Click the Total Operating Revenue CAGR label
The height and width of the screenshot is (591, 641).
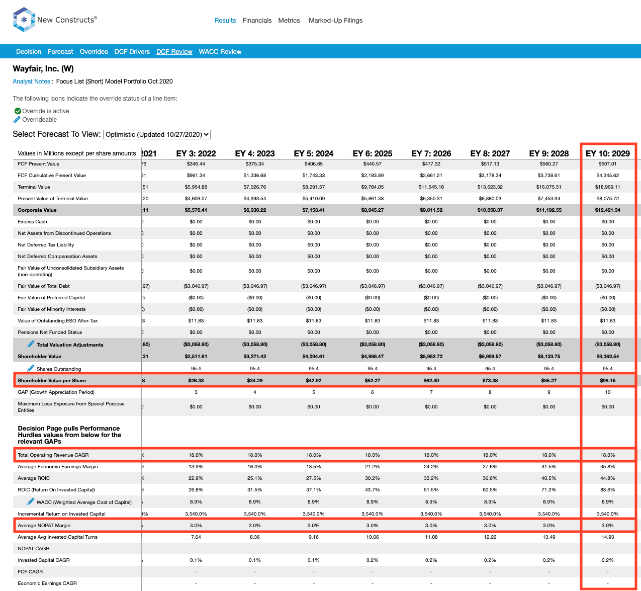tap(53, 455)
